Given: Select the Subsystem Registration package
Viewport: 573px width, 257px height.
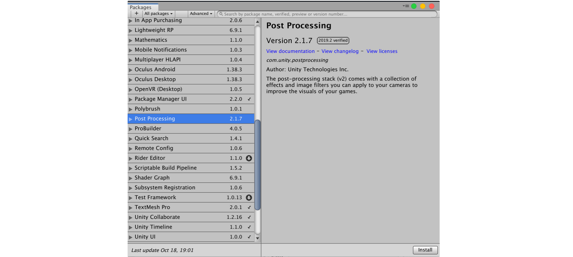Looking at the screenshot, I should (x=191, y=187).
